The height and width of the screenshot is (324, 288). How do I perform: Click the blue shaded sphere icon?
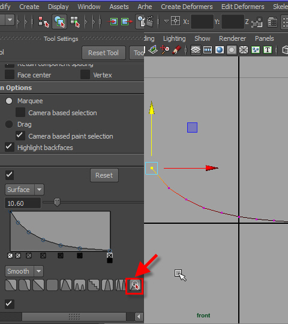220,50
